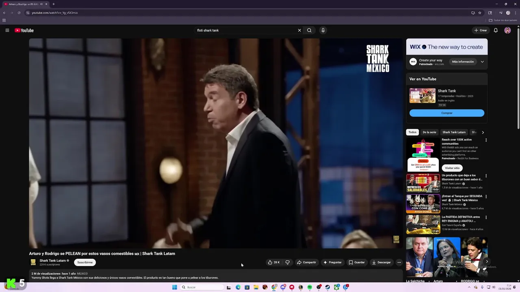Click the main video player

click(x=215, y=143)
